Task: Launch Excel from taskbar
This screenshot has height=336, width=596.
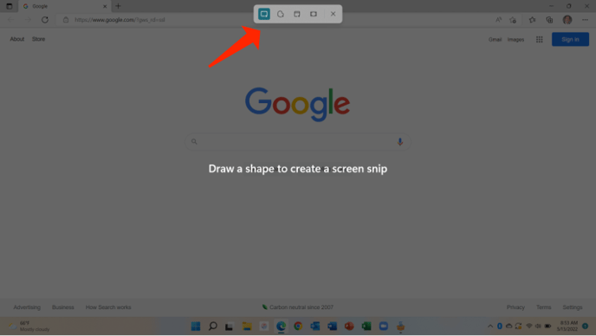Action: pyautogui.click(x=366, y=326)
